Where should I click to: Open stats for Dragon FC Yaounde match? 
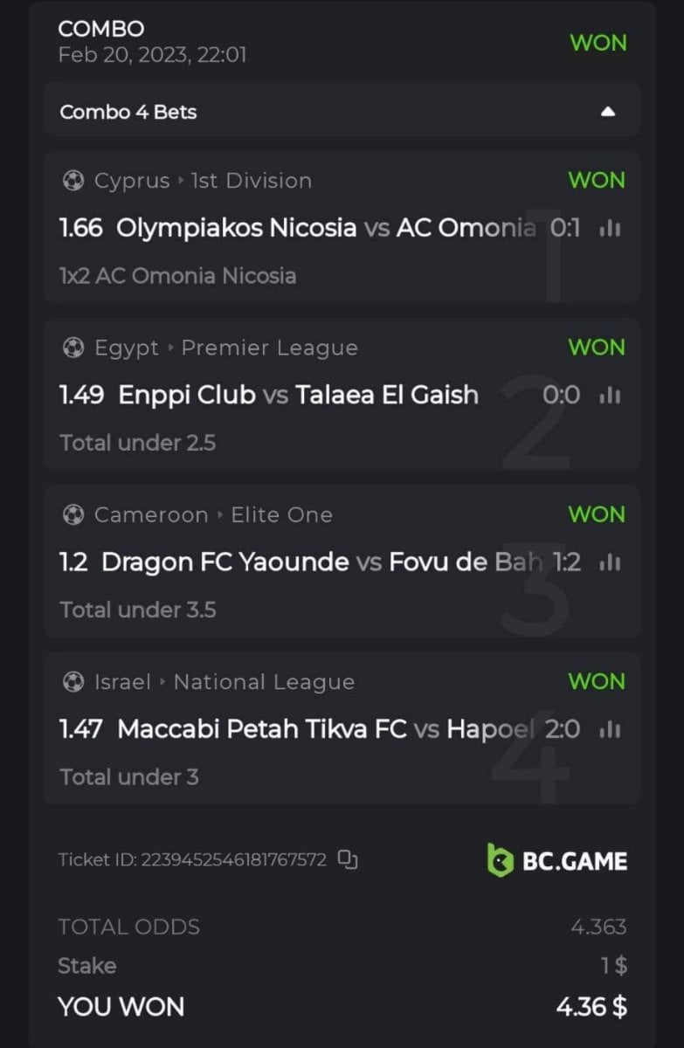pyautogui.click(x=611, y=562)
